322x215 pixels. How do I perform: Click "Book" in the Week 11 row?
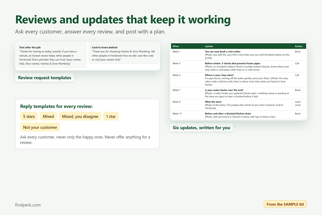[x=298, y=114]
